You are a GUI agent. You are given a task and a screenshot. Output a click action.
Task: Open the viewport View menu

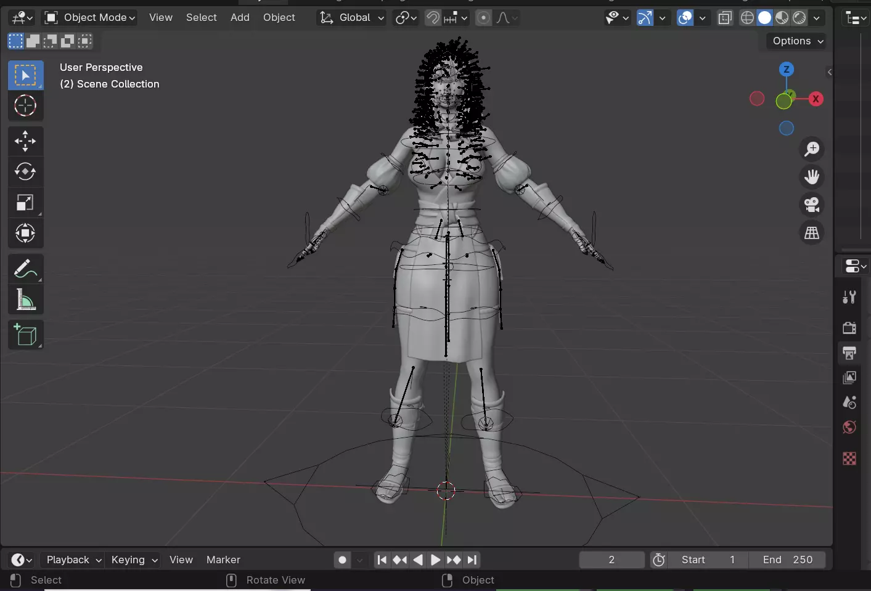click(161, 17)
